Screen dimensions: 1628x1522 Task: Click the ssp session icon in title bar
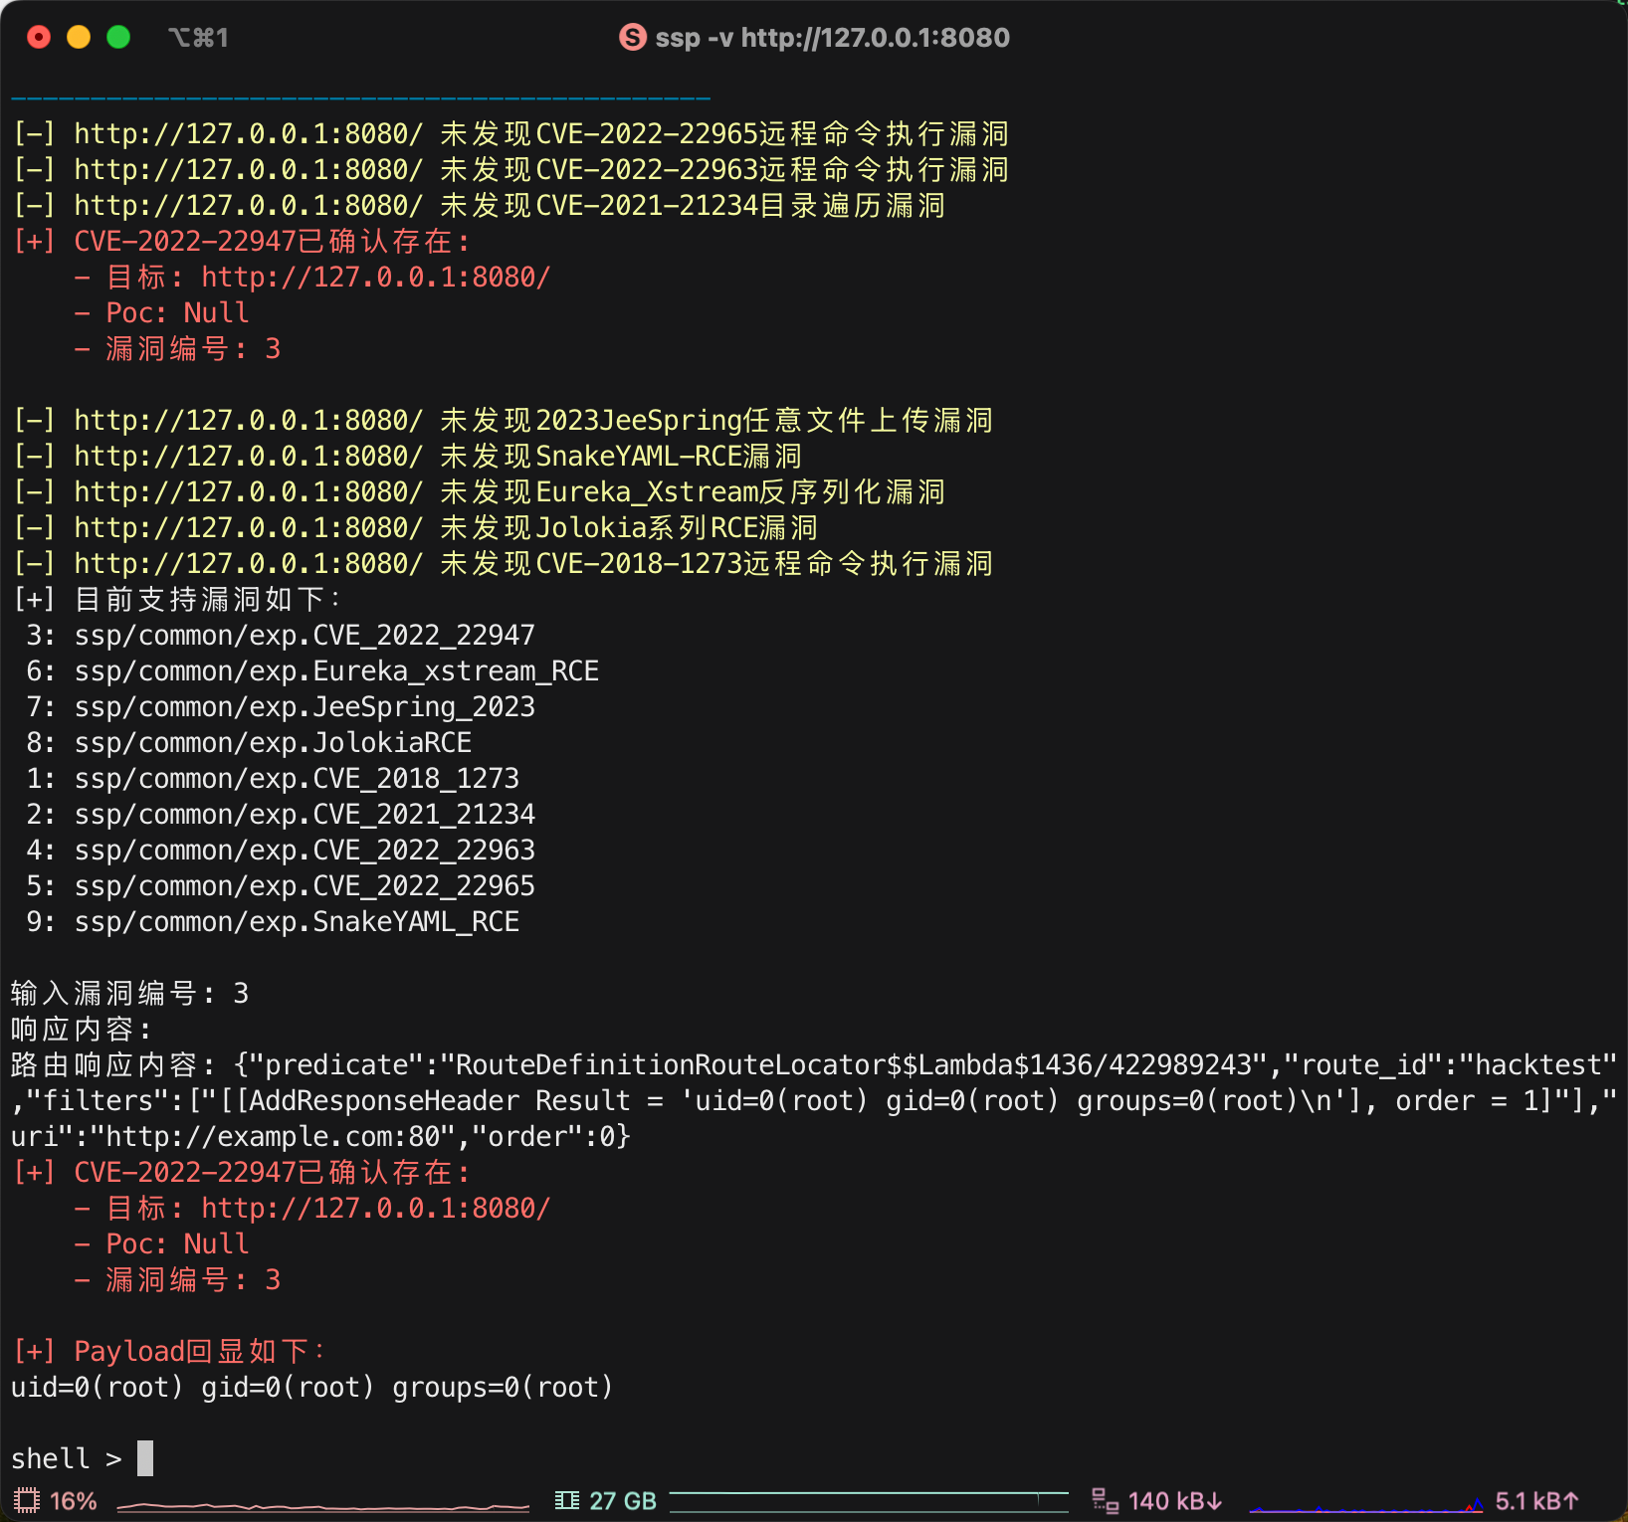click(x=633, y=38)
